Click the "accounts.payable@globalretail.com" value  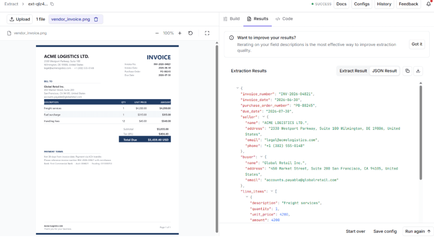point(301,180)
